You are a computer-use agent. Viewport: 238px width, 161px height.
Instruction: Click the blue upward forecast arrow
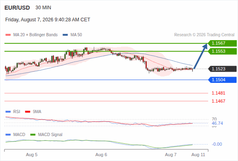coord(200,56)
